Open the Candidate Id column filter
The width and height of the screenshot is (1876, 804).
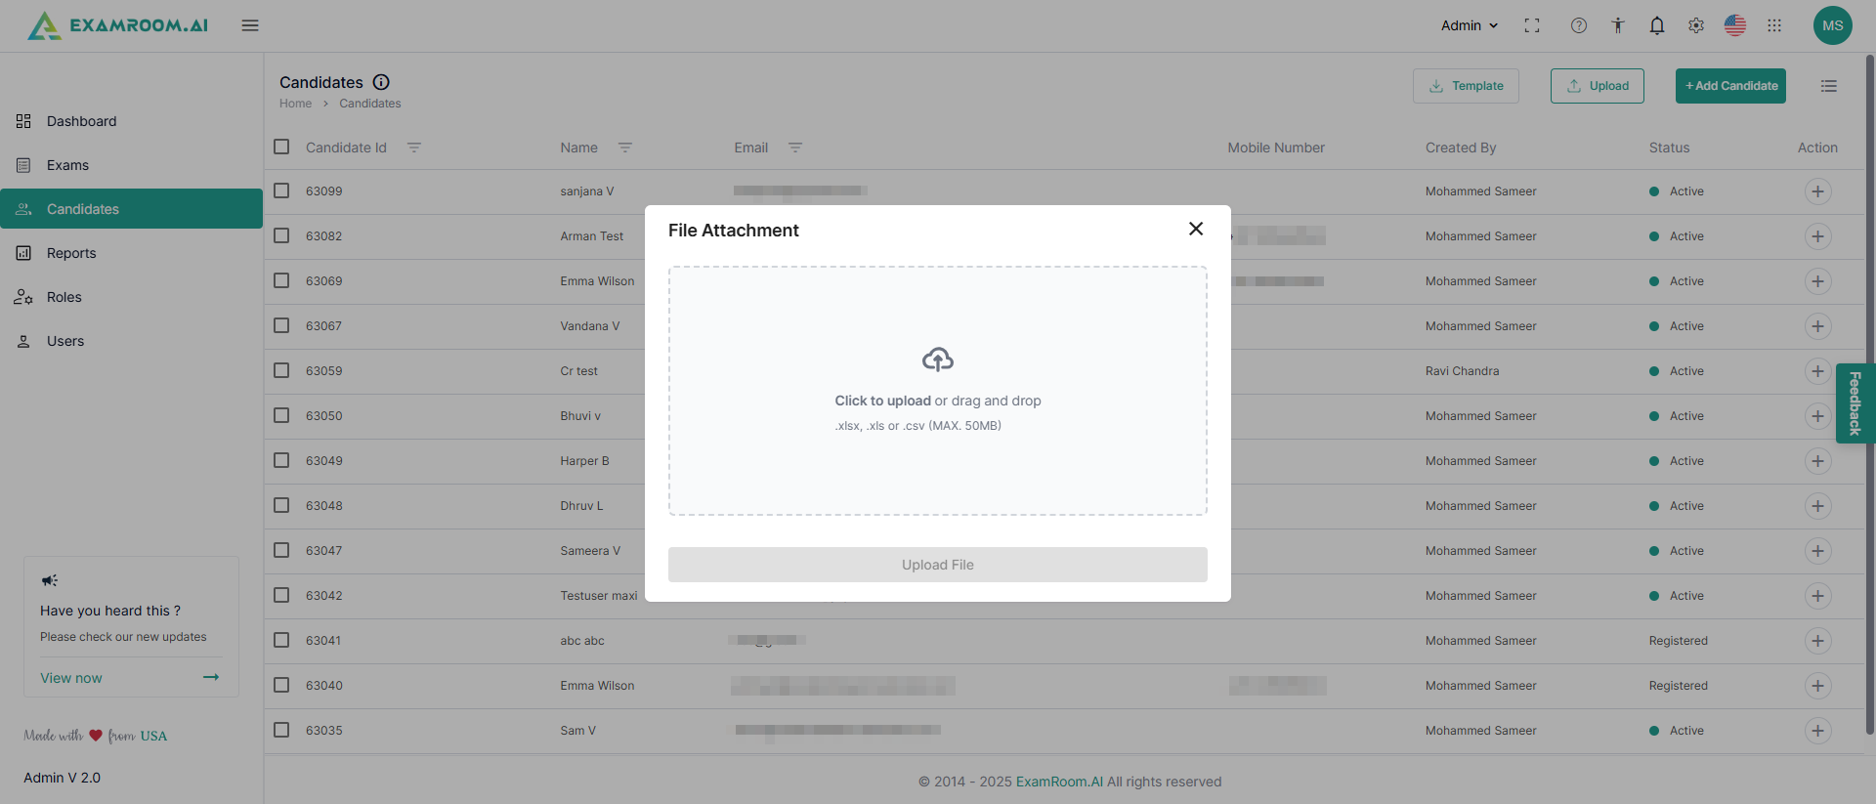point(414,148)
